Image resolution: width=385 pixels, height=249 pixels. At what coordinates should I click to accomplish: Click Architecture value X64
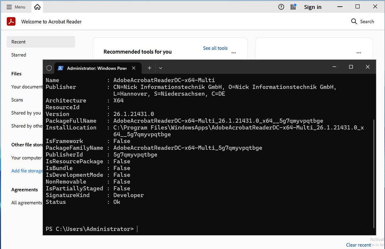tap(118, 100)
